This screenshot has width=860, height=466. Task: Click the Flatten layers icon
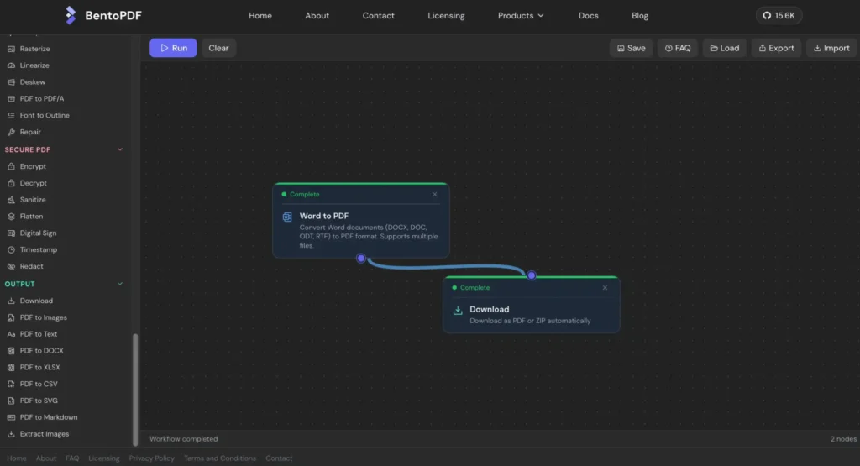pyautogui.click(x=11, y=217)
